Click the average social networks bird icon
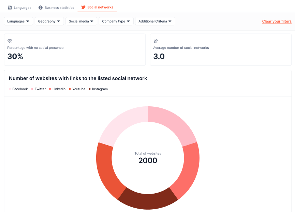This screenshot has height=212, width=295. 156,41
